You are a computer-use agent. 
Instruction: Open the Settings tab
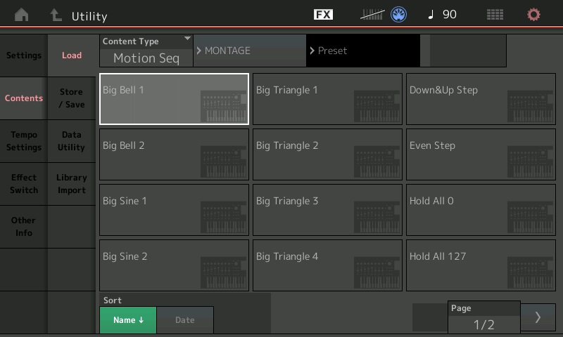(x=24, y=55)
